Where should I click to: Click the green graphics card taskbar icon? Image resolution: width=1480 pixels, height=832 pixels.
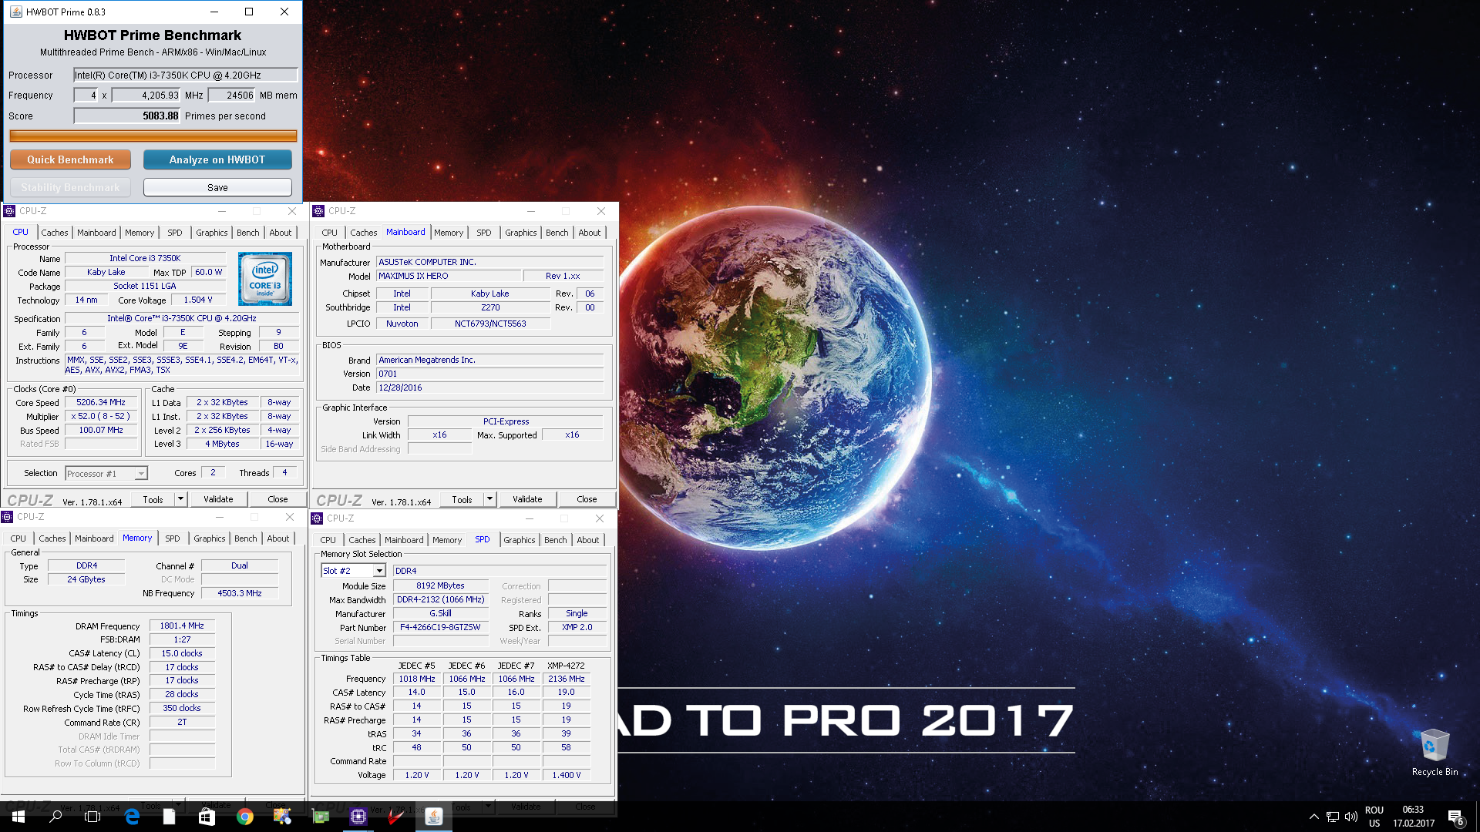pos(321,817)
